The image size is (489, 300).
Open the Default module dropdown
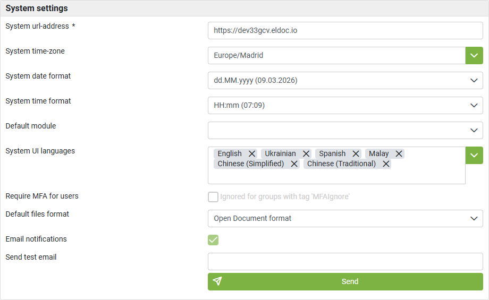pos(345,130)
